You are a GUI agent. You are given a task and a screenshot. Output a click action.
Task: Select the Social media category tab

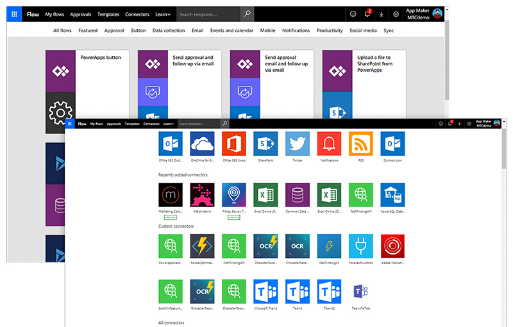pyautogui.click(x=363, y=30)
